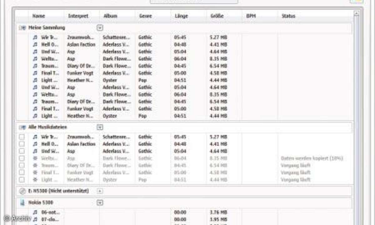Click note icon of 06-not... file
Image resolution: width=375 pixels, height=225 pixels.
tap(35, 212)
